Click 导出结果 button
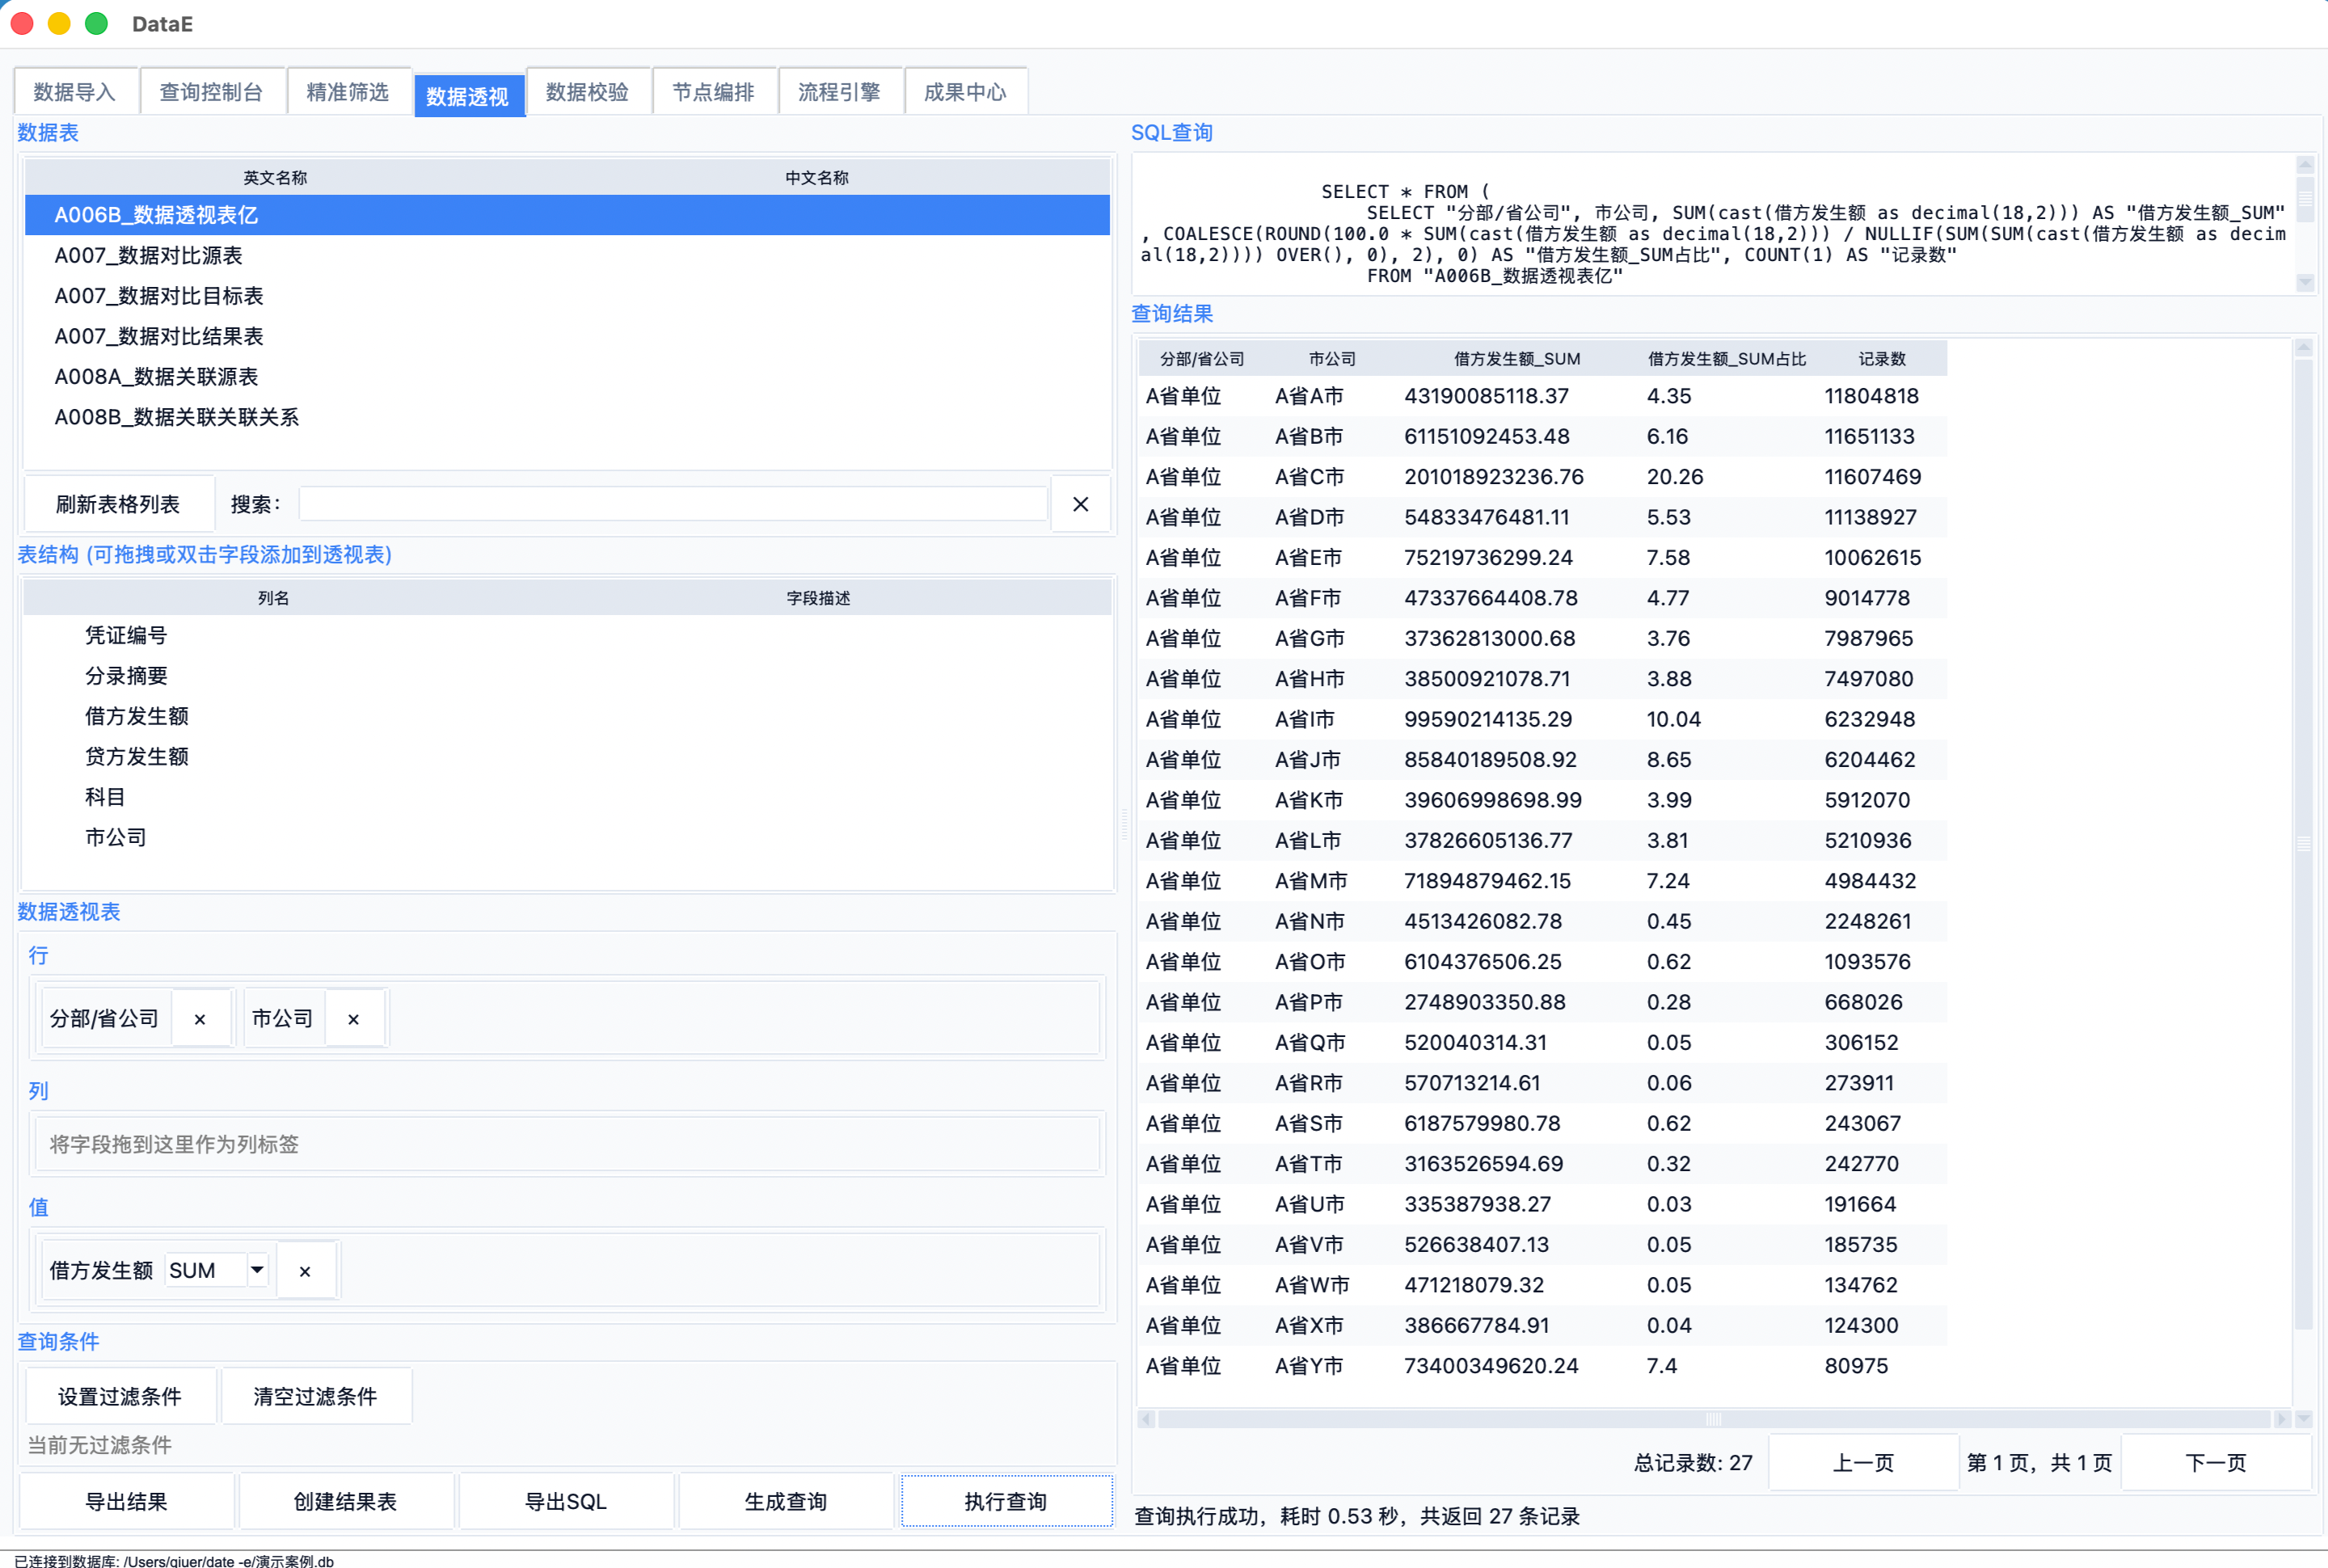 tap(126, 1501)
